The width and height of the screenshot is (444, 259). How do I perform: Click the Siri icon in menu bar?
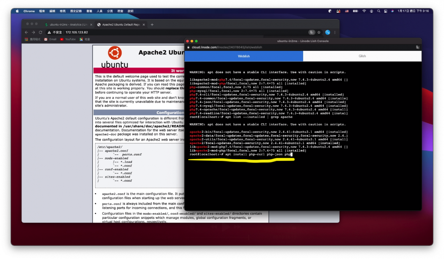coord(392,11)
